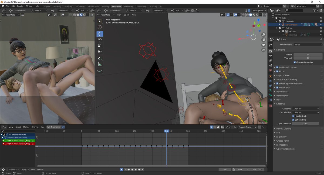Toggle auto keying record button
The width and height of the screenshot is (324, 175).
(122, 170)
